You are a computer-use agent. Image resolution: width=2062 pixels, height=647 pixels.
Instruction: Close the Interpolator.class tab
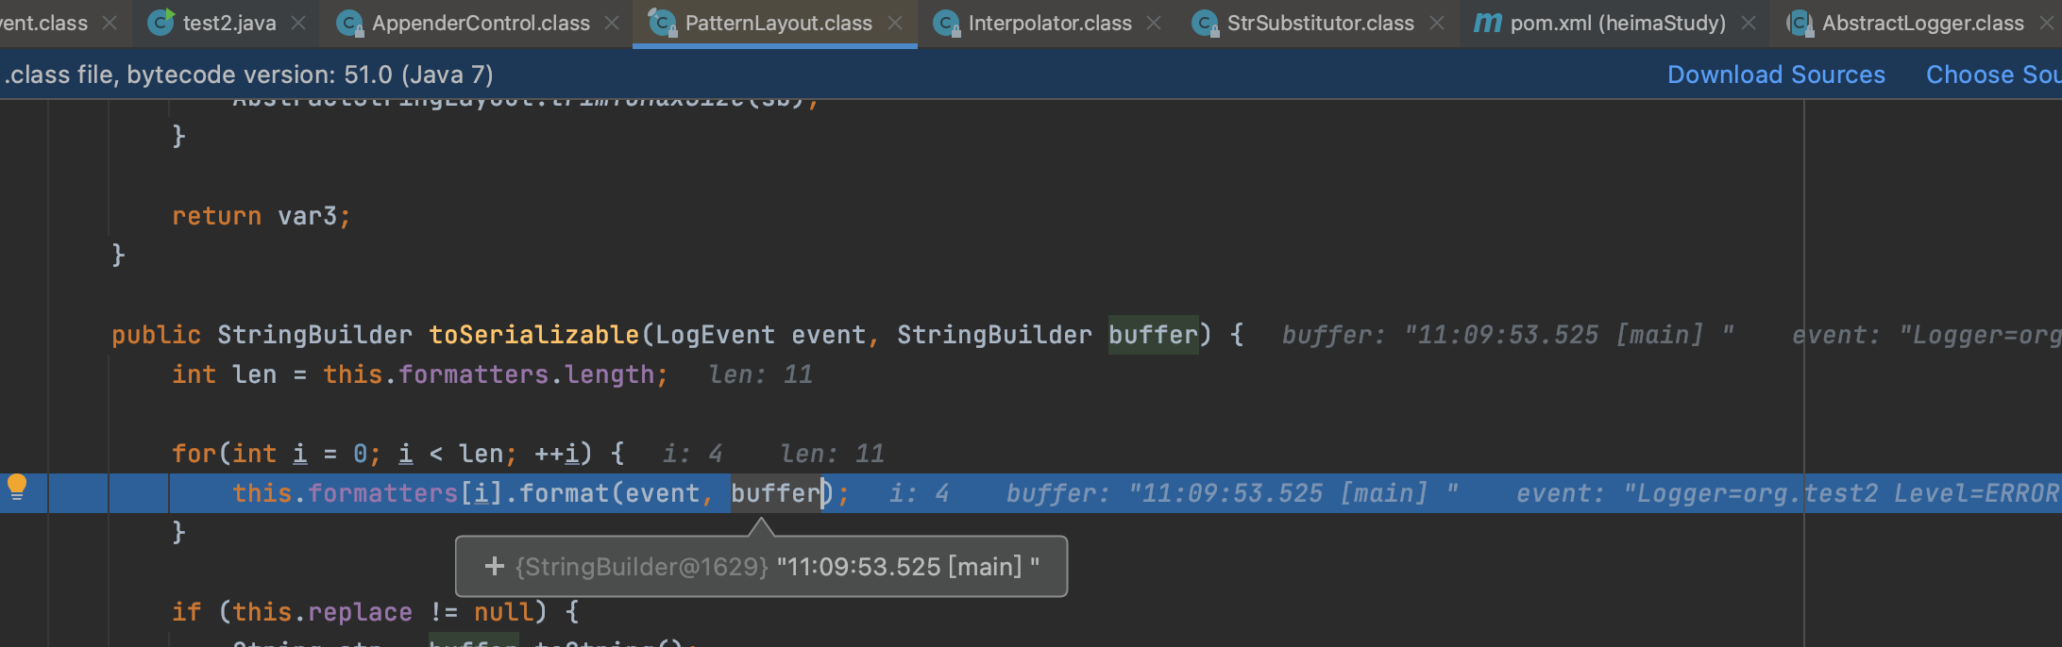1154,23
